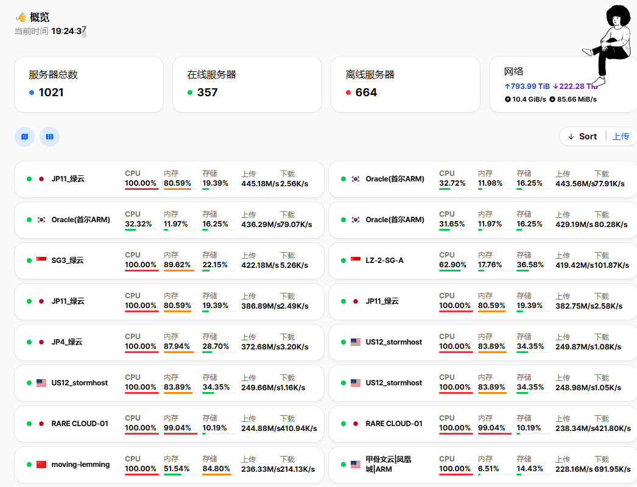Image resolution: width=637 pixels, height=487 pixels.
Task: Click upload value 419.42M/s
Action: click(574, 265)
